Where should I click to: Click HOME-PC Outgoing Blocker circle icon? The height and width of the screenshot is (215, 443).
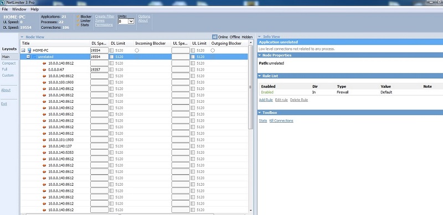[x=213, y=50]
